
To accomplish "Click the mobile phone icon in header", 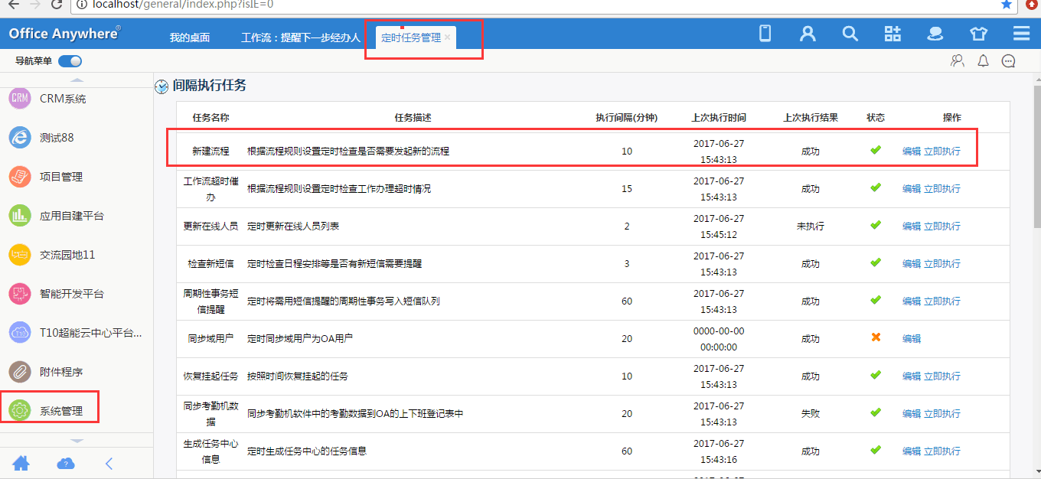I will point(764,34).
